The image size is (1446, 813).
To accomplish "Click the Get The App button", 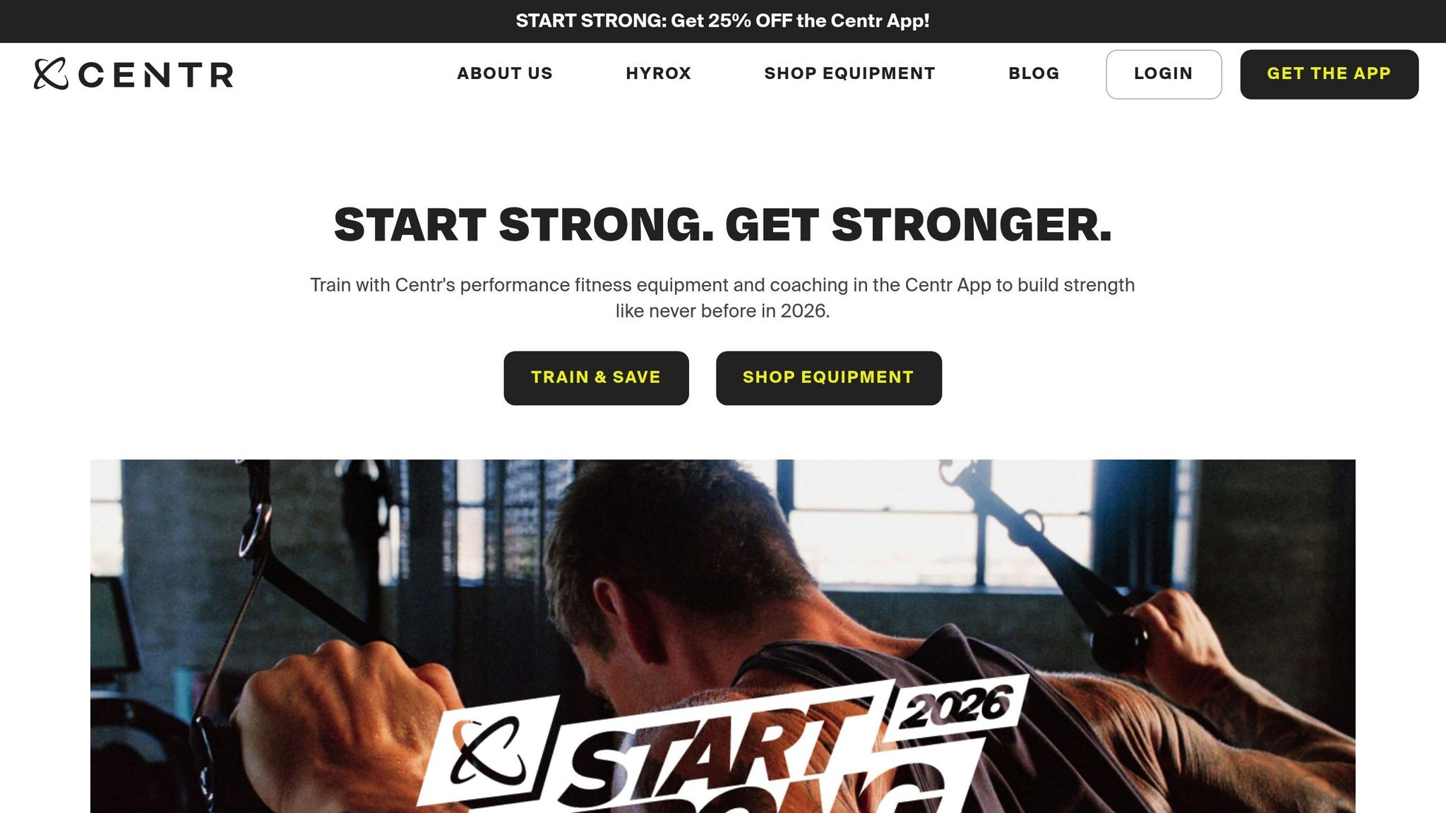I will [1329, 74].
